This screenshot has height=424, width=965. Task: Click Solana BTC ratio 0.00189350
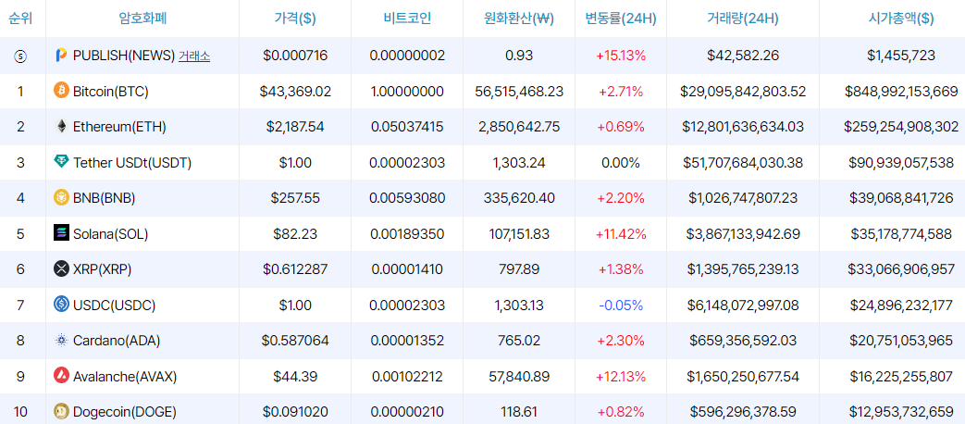[x=407, y=234]
